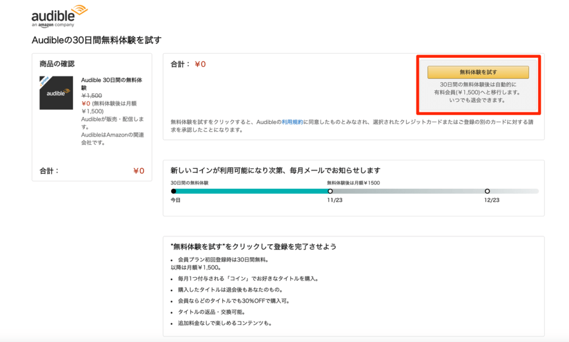Select the Audible product thumbnail image
Image resolution: width=569 pixels, height=342 pixels.
56,93
